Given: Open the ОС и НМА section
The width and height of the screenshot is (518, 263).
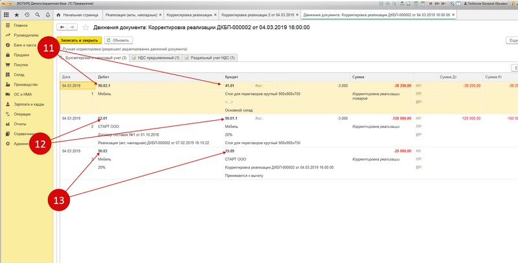Looking at the screenshot, I should coord(23,94).
